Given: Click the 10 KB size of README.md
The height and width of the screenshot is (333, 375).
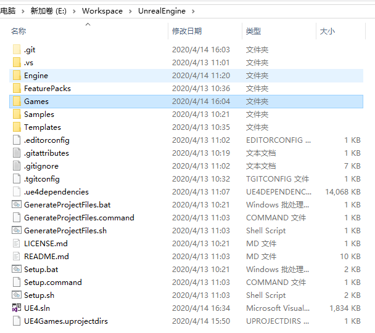Looking at the screenshot, I should point(350,257).
